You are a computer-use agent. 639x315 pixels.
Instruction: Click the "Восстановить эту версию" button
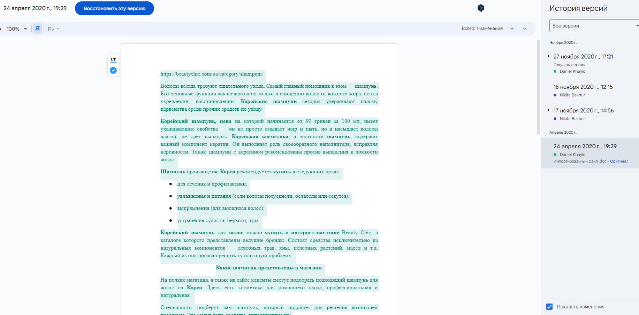114,8
